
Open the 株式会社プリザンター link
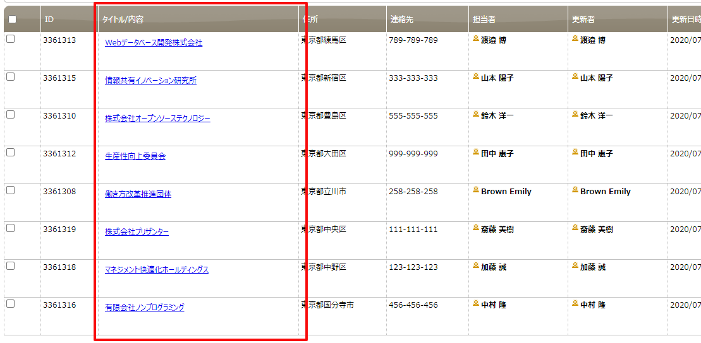[x=137, y=233]
